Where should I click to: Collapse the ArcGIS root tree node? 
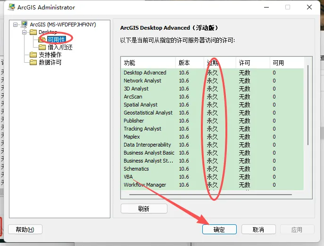pyautogui.click(x=15, y=25)
